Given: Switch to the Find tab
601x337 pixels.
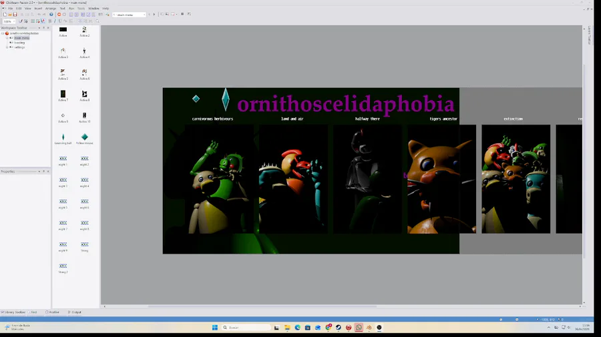Looking at the screenshot, I should click(x=33, y=312).
